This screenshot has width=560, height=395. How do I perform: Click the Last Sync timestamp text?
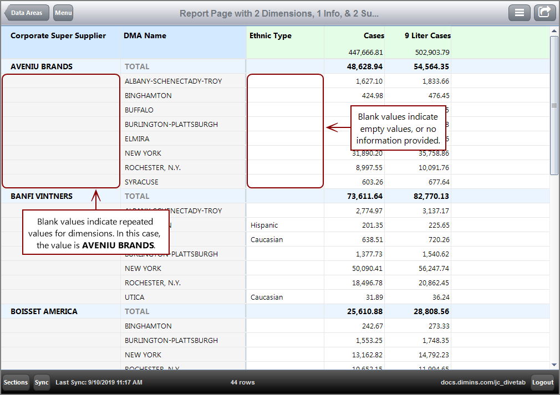(x=99, y=382)
